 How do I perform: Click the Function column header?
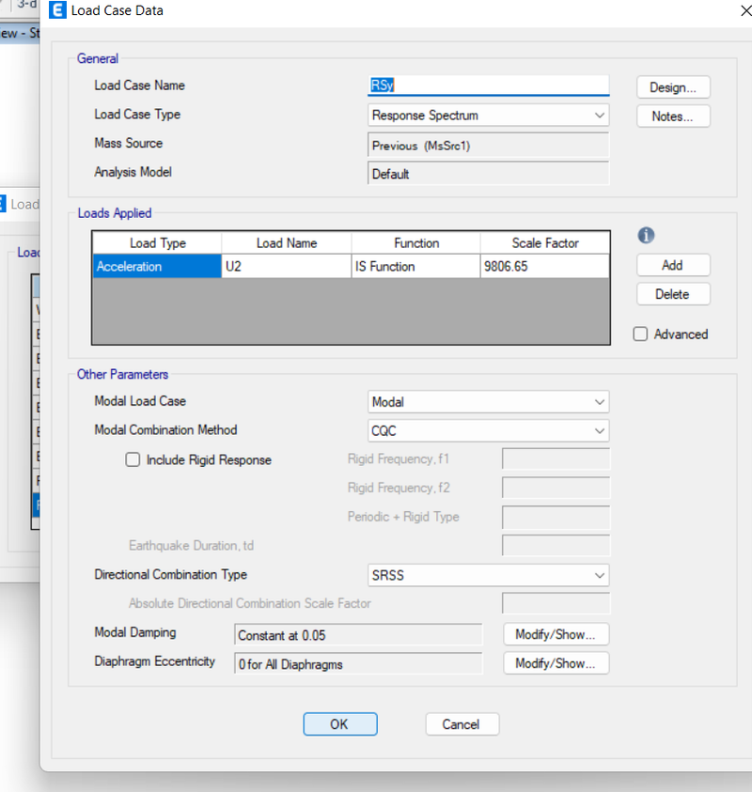[x=415, y=243]
